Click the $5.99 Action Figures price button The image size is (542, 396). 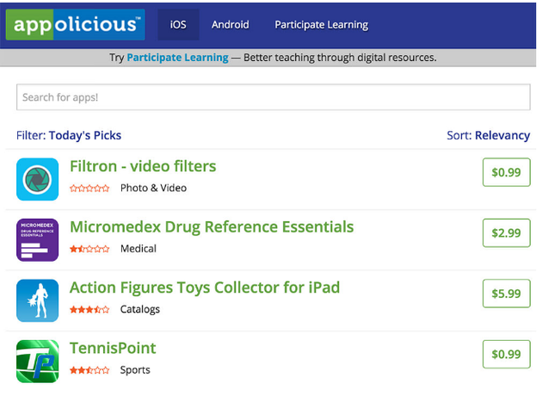coord(507,294)
